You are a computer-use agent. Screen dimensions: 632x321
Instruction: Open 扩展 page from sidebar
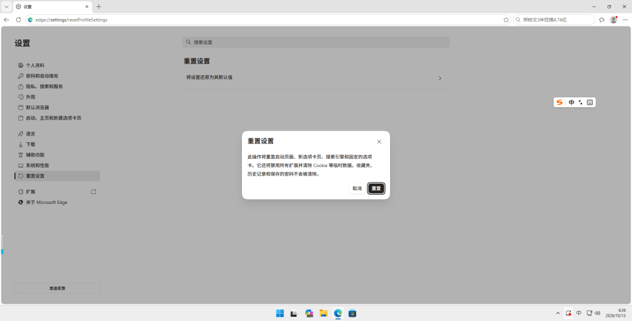point(57,192)
